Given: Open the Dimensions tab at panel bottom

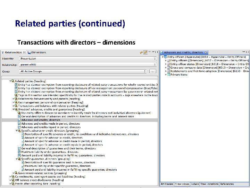Looking at the screenshot, I should (182, 184).
